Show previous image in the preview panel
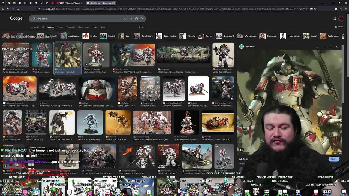349x196 pixels. point(317,47)
